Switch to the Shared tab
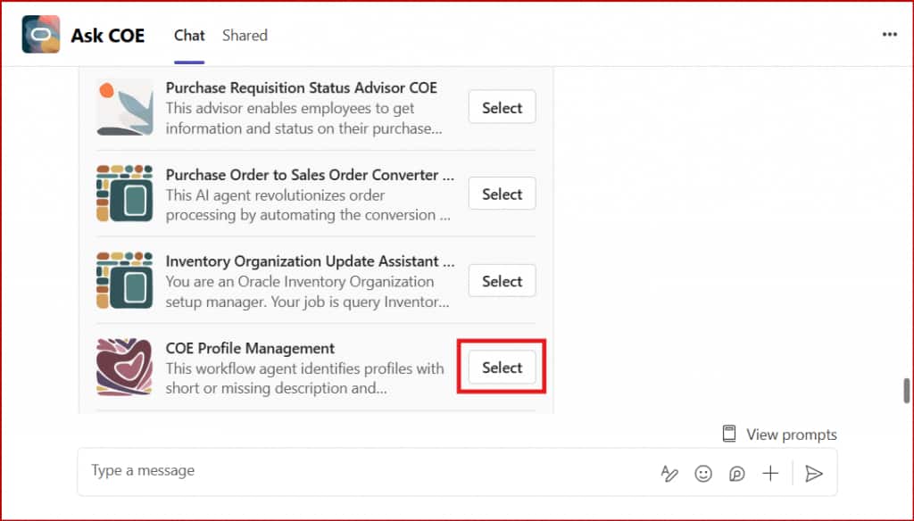 click(x=245, y=36)
